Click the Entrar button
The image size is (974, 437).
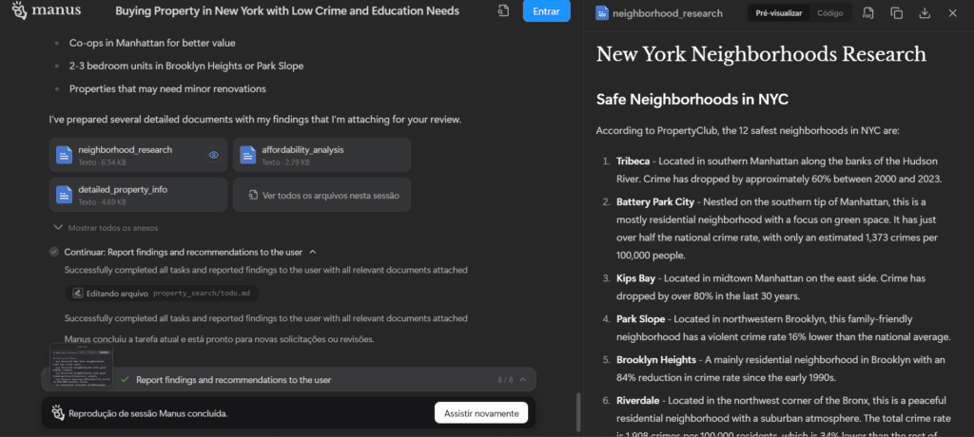(546, 11)
